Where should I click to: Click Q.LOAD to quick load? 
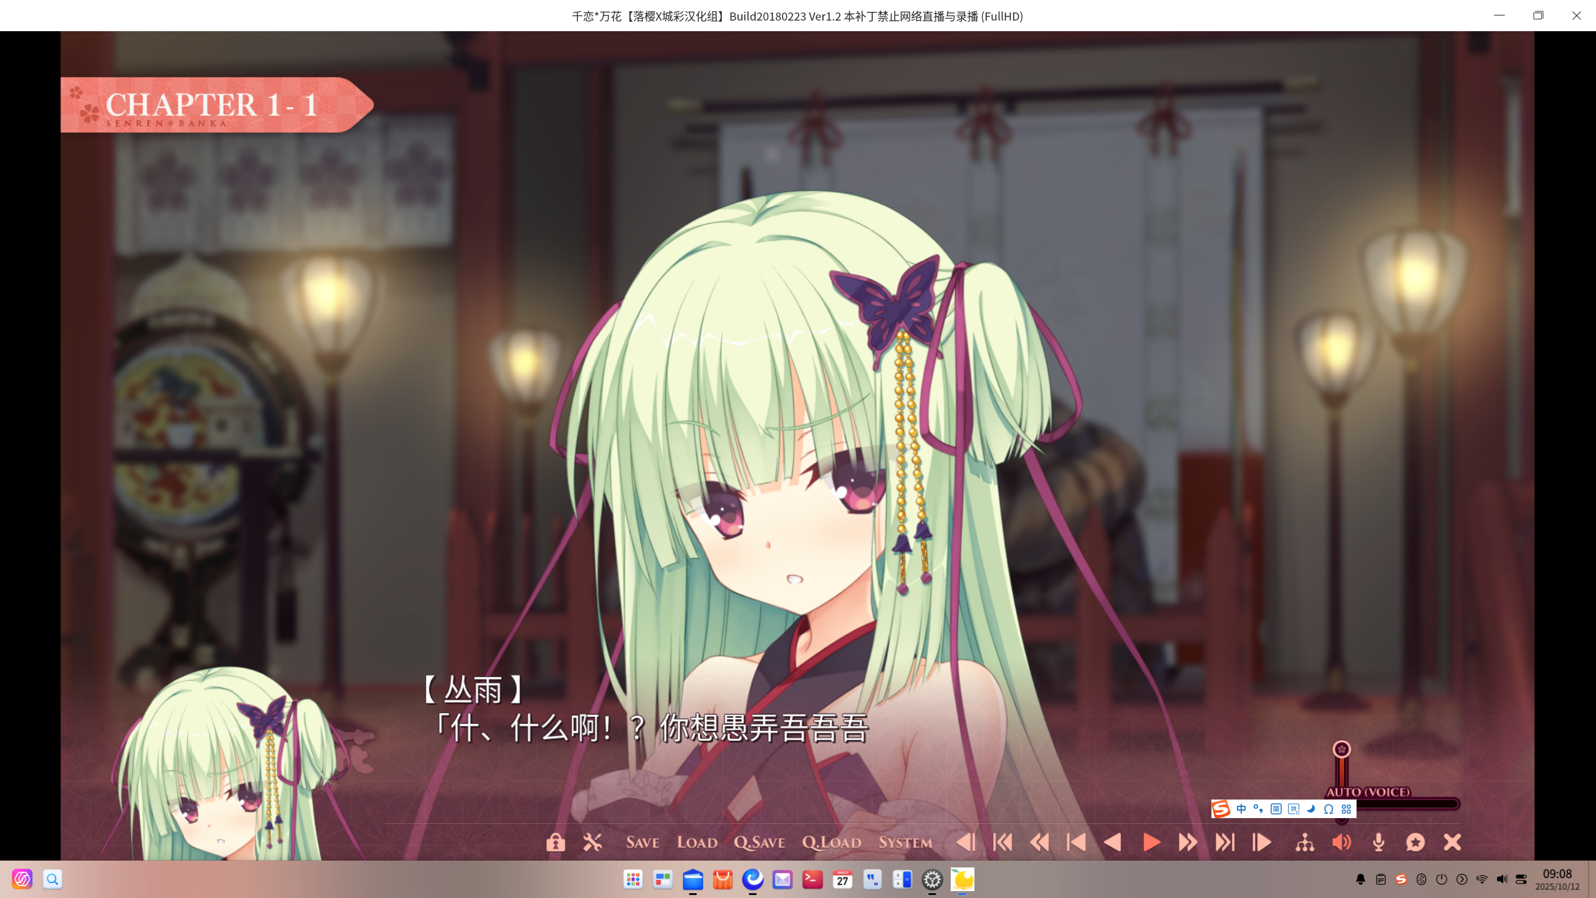[x=832, y=842]
